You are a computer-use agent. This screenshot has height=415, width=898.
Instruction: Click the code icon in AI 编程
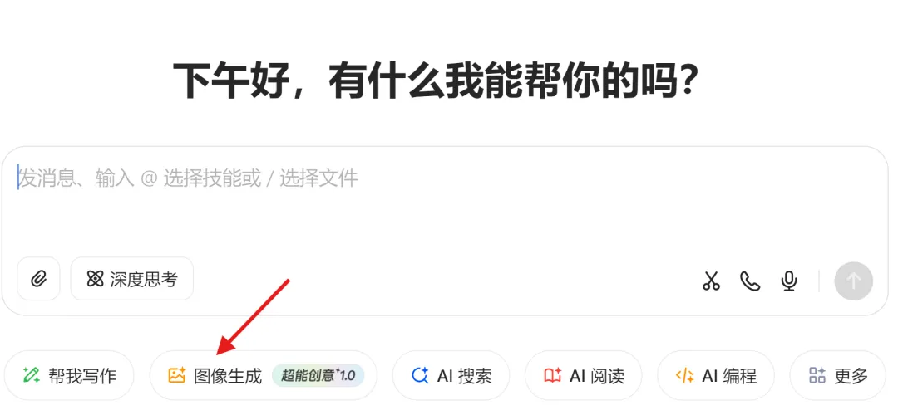[685, 375]
